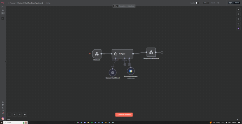
Task: Click the tidy up pointer icon
Action: 25,115
